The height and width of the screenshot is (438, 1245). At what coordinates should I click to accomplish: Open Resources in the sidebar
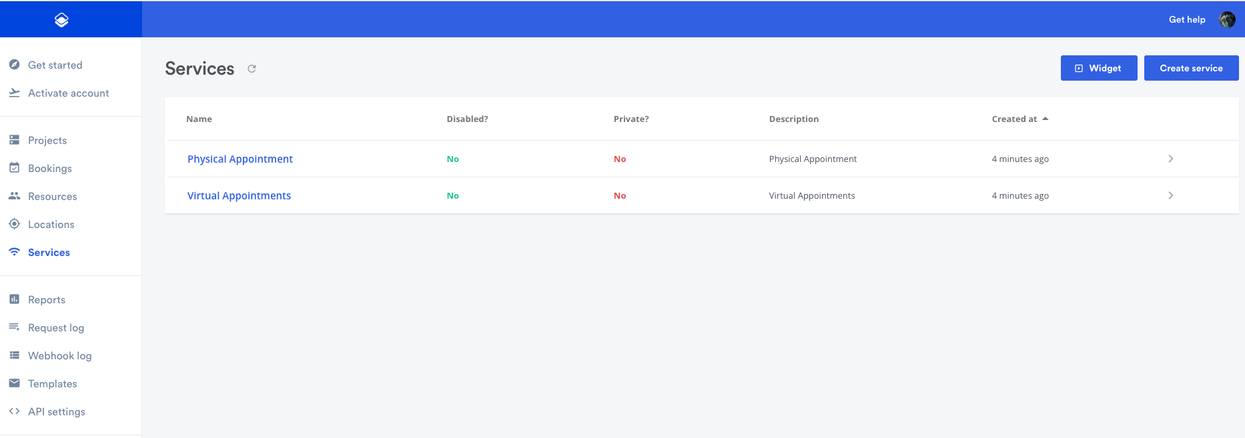[53, 196]
